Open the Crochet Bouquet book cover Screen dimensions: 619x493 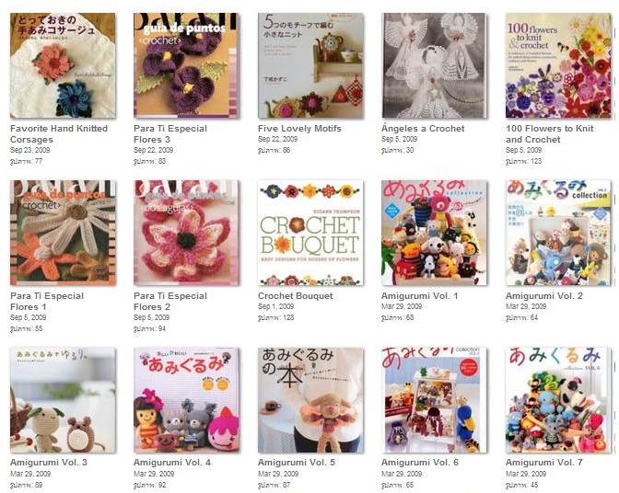click(x=310, y=233)
